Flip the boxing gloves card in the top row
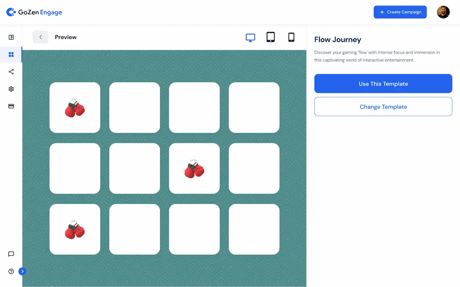This screenshot has height=287, width=460. click(x=75, y=108)
